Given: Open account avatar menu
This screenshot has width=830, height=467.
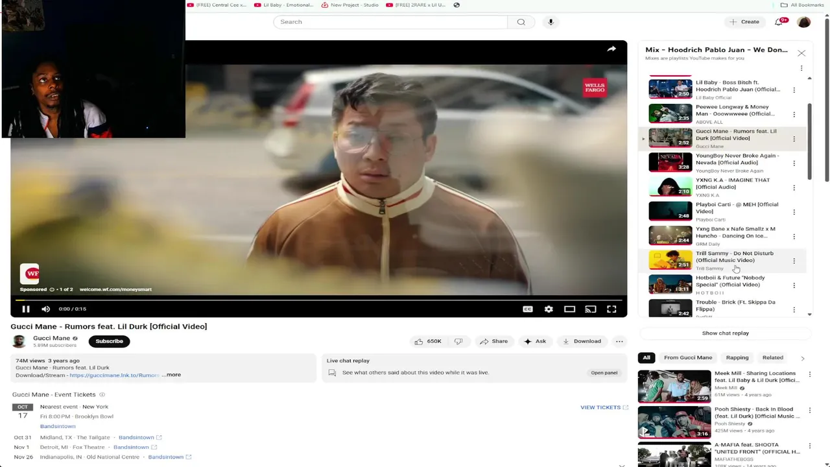Looking at the screenshot, I should (803, 22).
